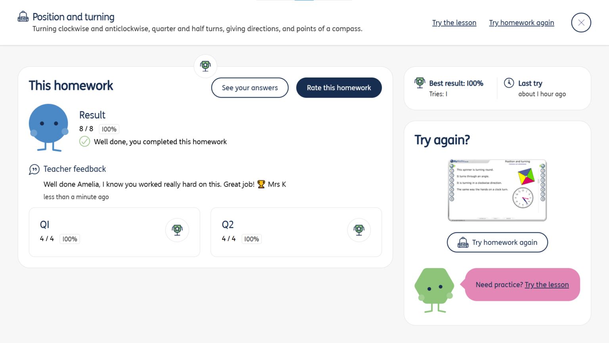Click the Q2 trophy badge icon

click(359, 230)
